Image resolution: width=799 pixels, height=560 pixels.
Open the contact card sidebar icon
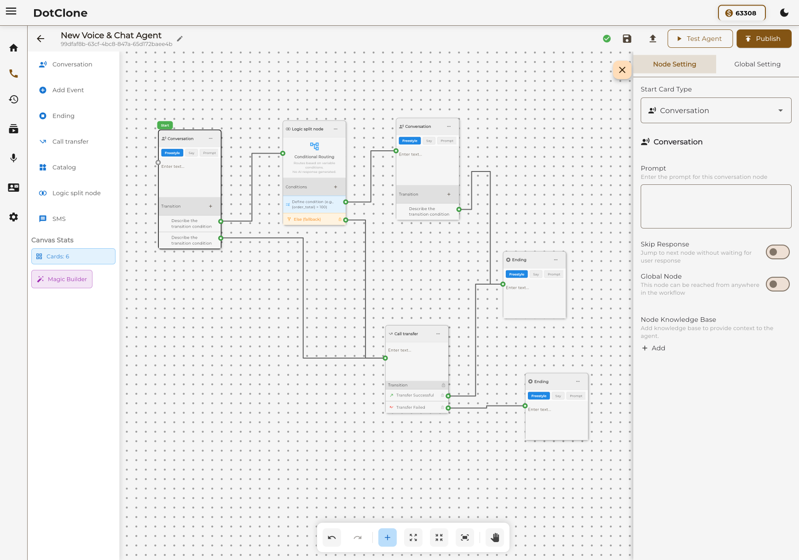click(x=14, y=188)
